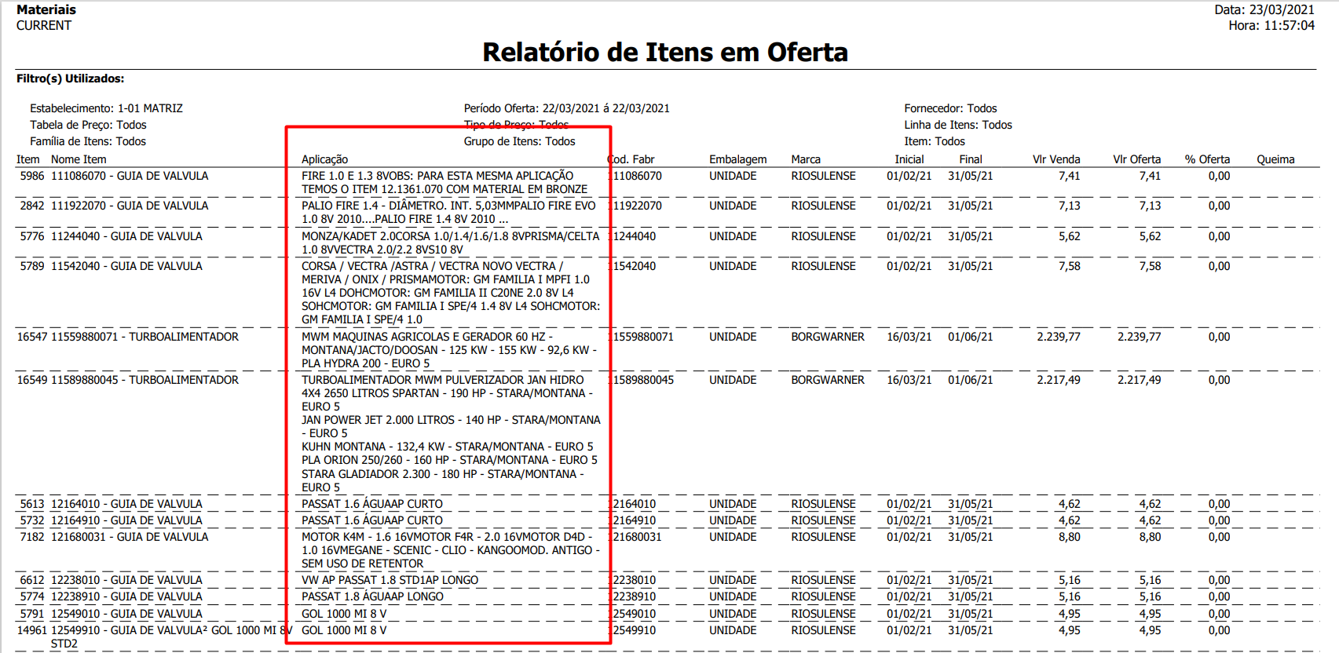Click the "Hora: 11:57:04" time stamp

pos(1271,25)
